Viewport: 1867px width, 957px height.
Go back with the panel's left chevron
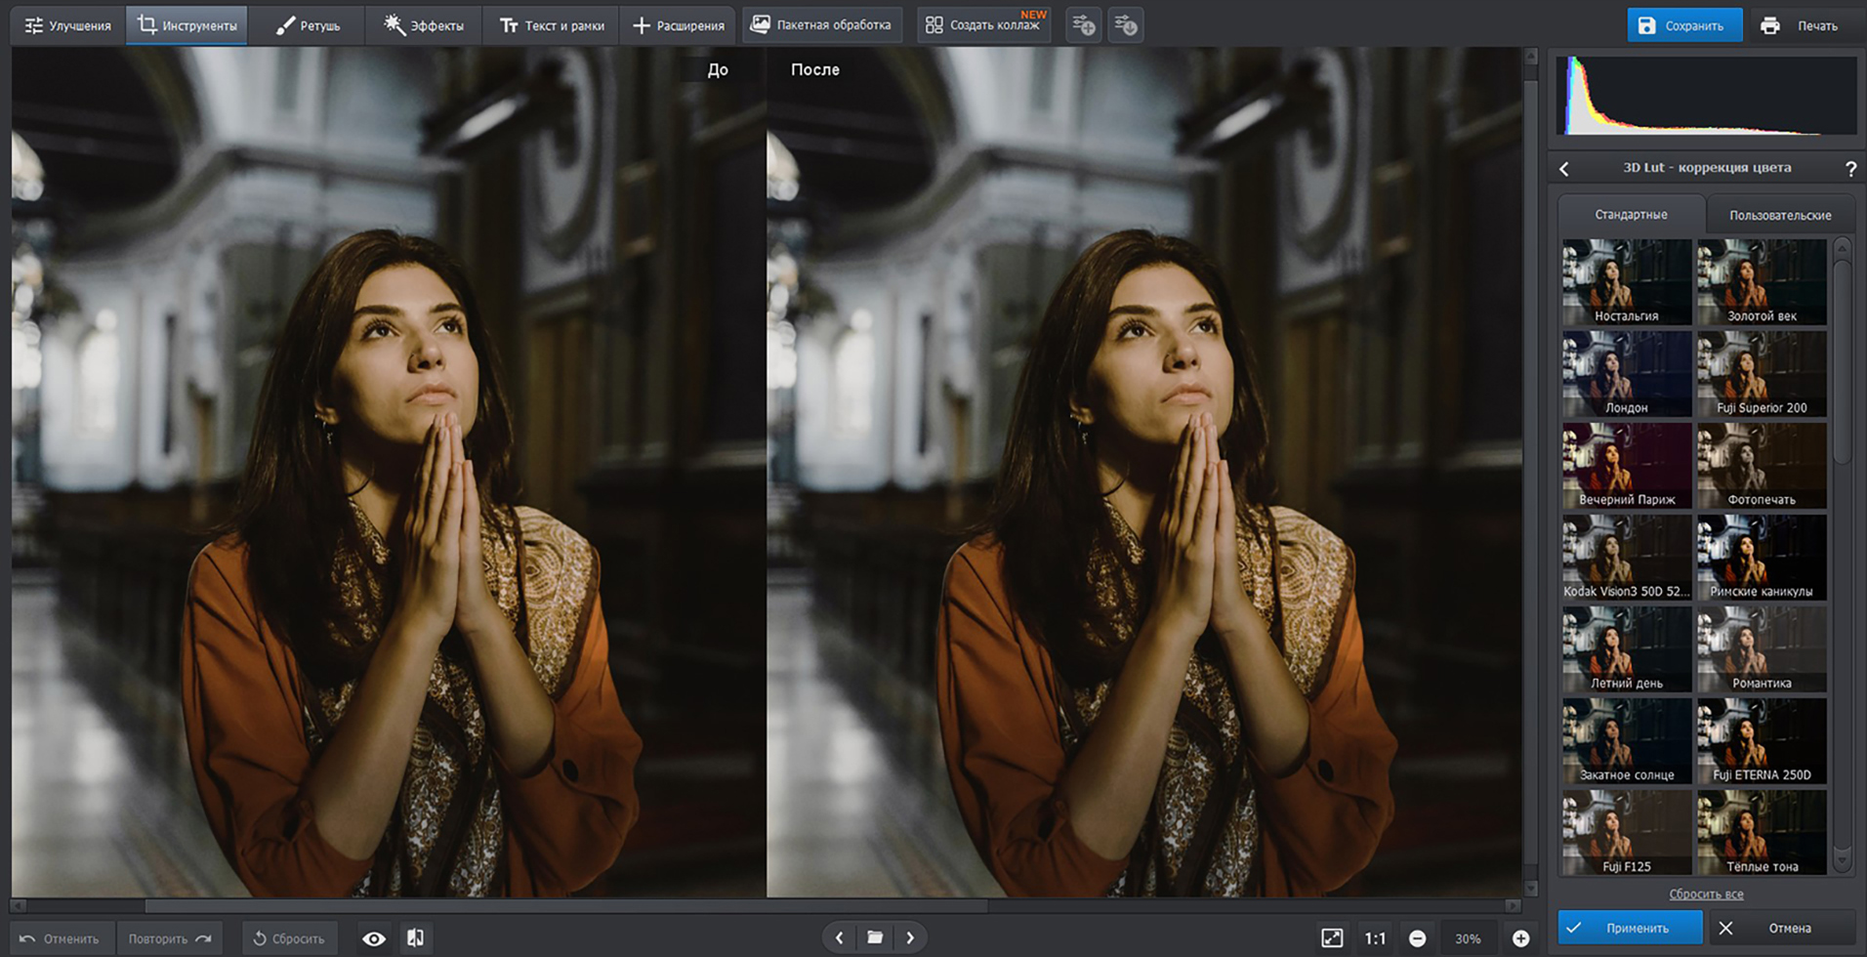pos(1564,169)
